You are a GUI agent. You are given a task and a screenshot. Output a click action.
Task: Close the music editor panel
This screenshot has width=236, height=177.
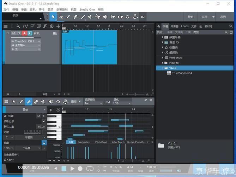point(151,100)
